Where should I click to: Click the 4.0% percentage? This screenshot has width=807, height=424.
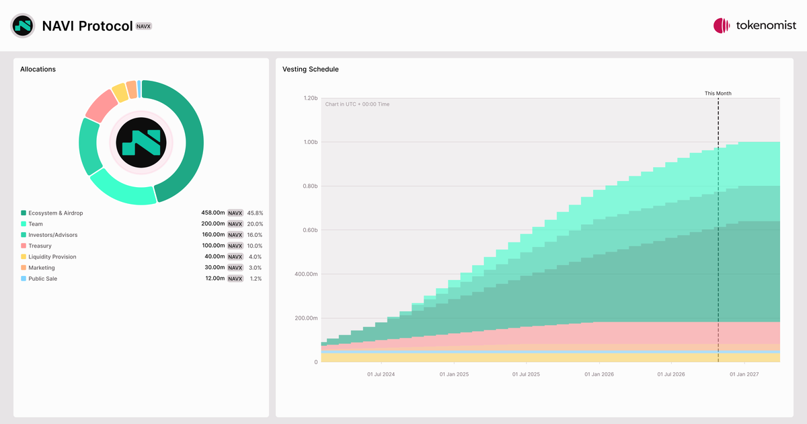[256, 256]
